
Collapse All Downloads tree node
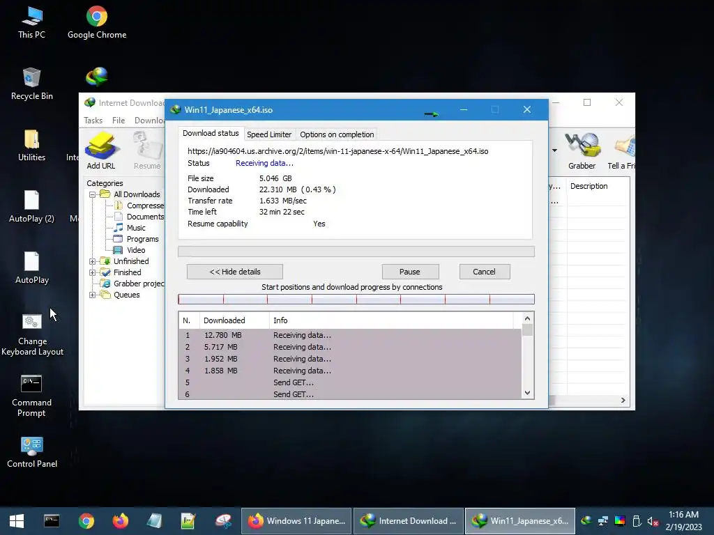click(93, 195)
